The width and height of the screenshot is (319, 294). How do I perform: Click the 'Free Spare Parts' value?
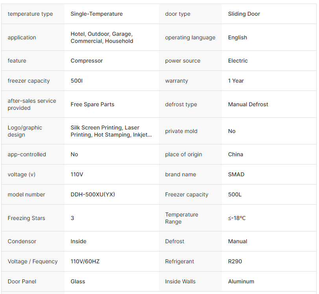point(92,104)
